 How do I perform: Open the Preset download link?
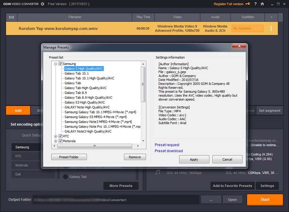click(x=169, y=151)
